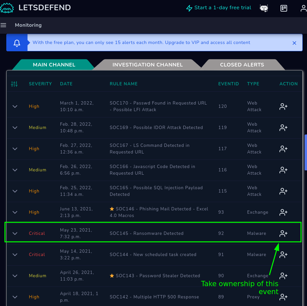Image resolution: width=307 pixels, height=306 pixels.
Task: Take ownership of SOC169 IDOR alert
Action: pyautogui.click(x=283, y=128)
